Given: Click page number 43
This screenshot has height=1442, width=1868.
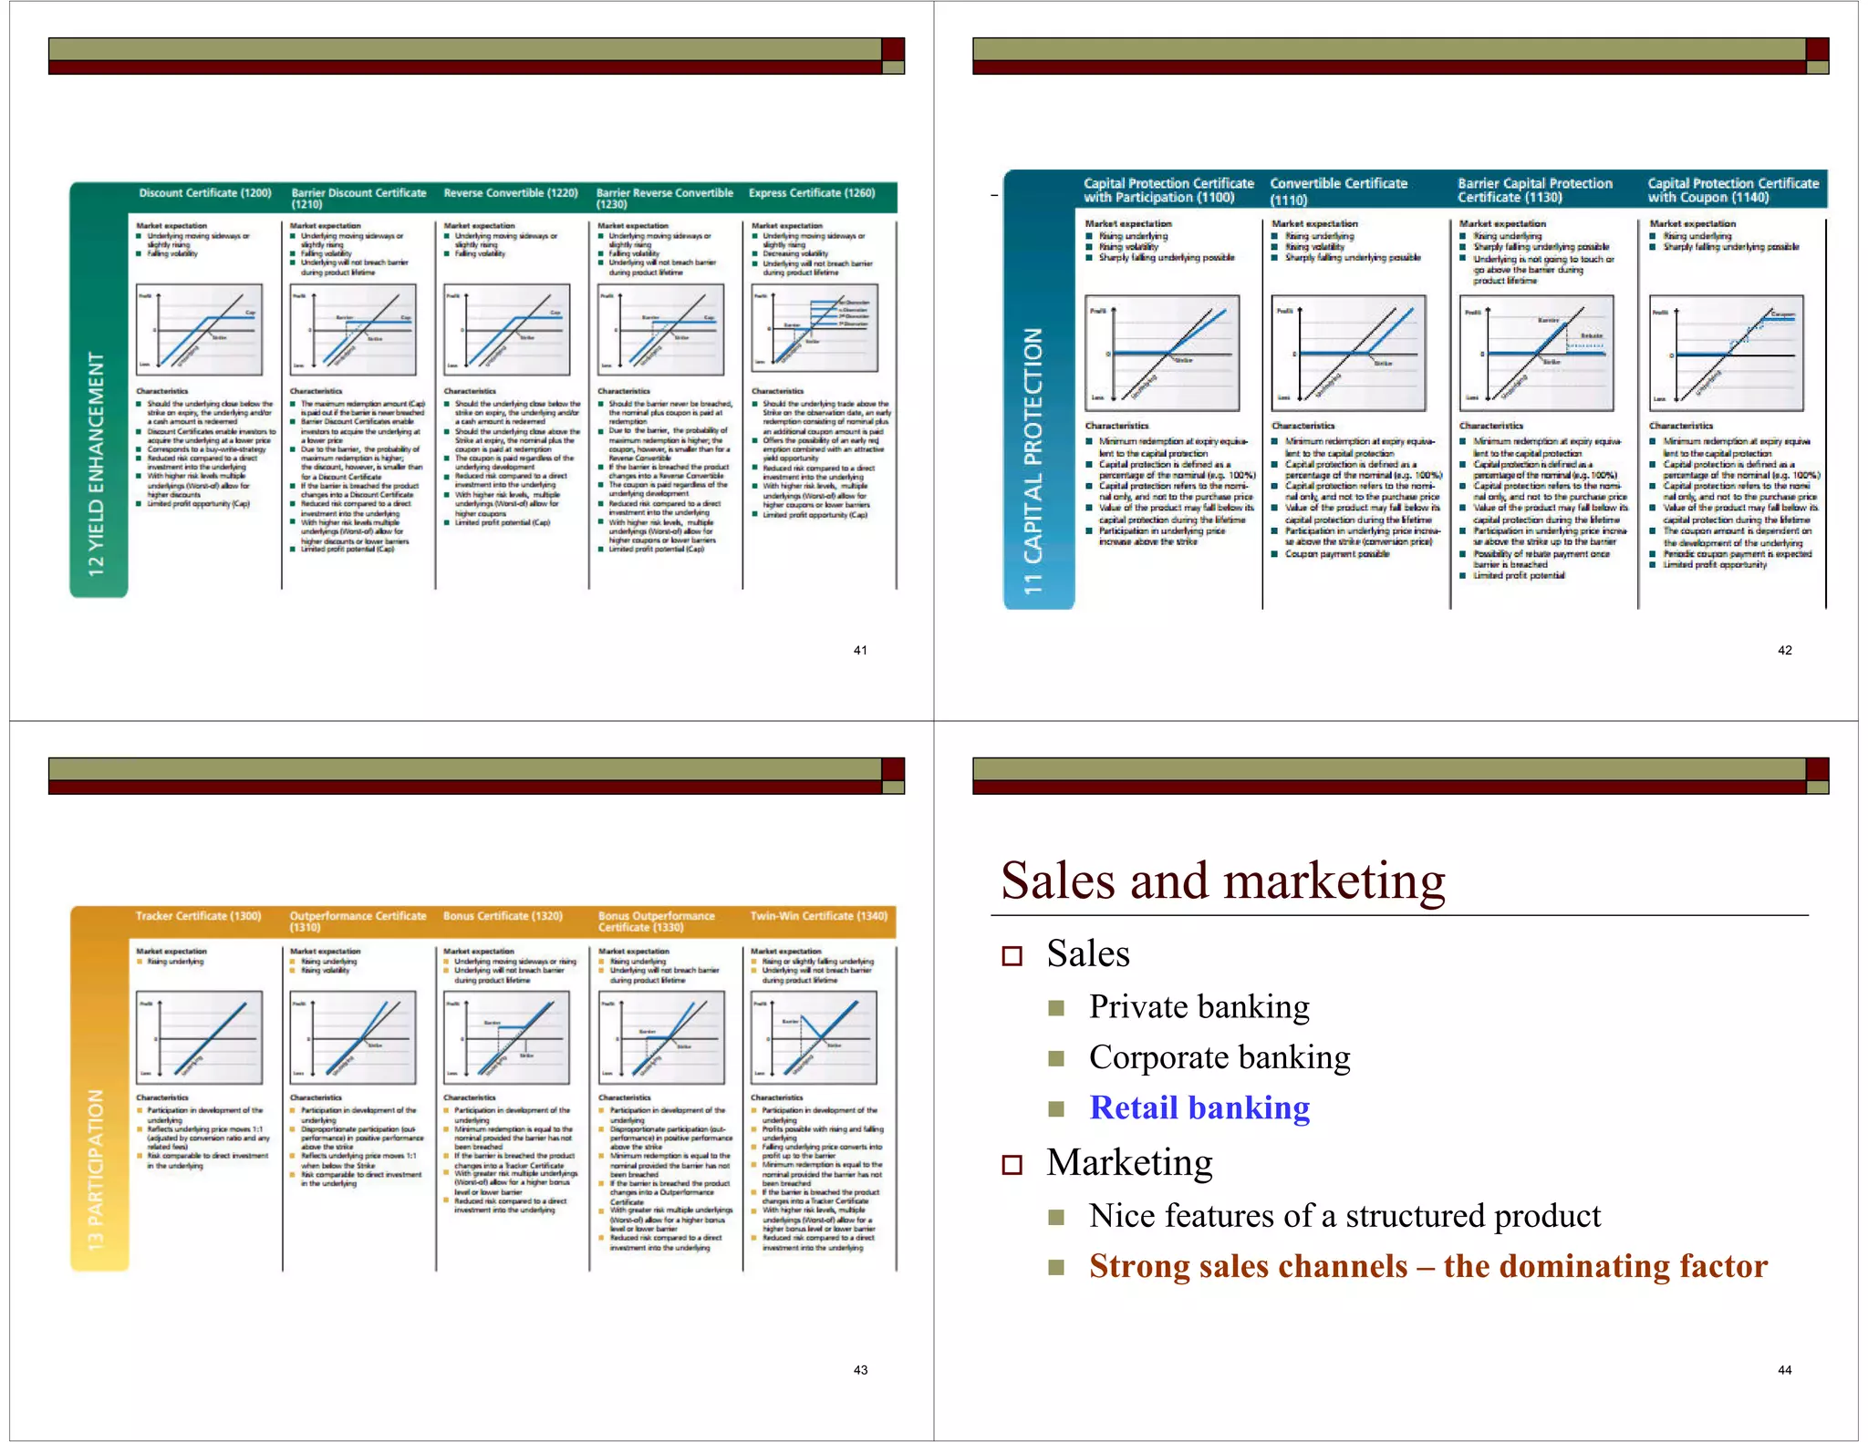Looking at the screenshot, I should [x=860, y=1370].
